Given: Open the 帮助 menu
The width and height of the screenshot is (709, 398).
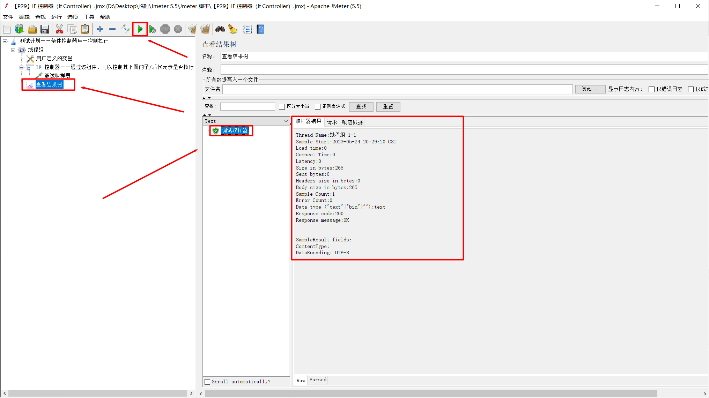Looking at the screenshot, I should tap(105, 17).
